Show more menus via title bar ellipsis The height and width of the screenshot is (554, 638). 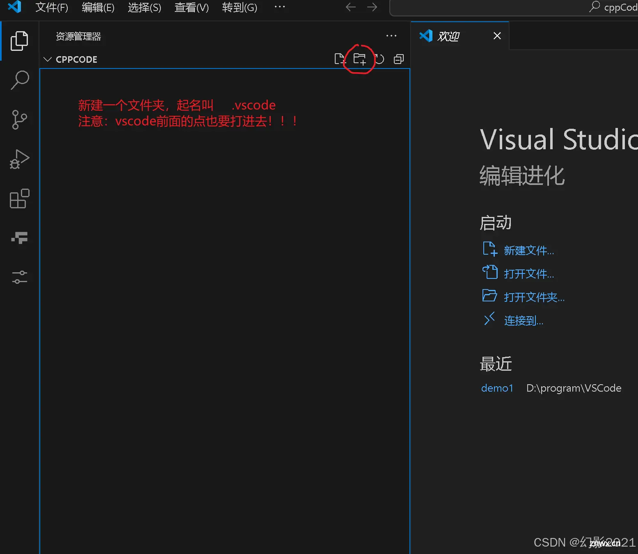280,7
